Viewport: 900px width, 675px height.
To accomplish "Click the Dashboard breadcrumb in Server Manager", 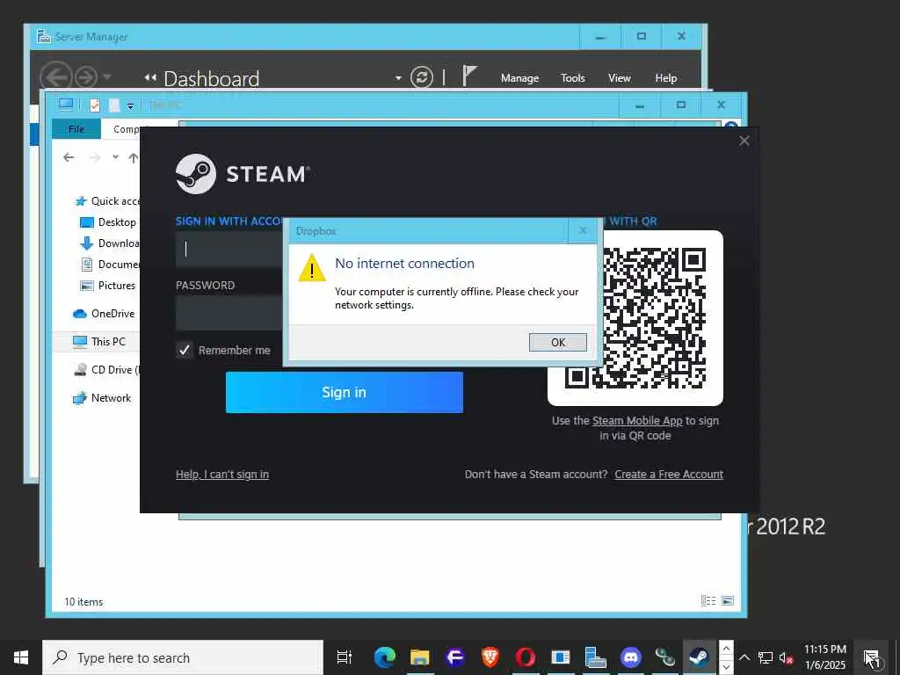I will pyautogui.click(x=211, y=78).
